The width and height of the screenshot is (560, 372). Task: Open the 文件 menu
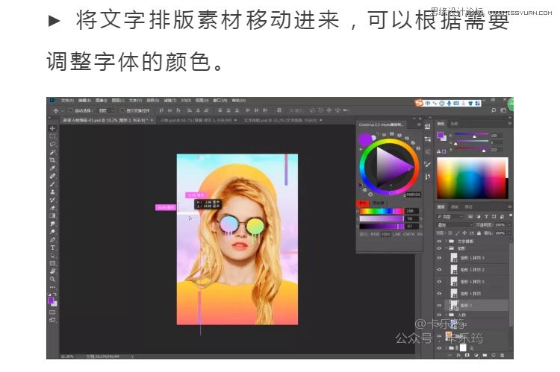(66, 100)
